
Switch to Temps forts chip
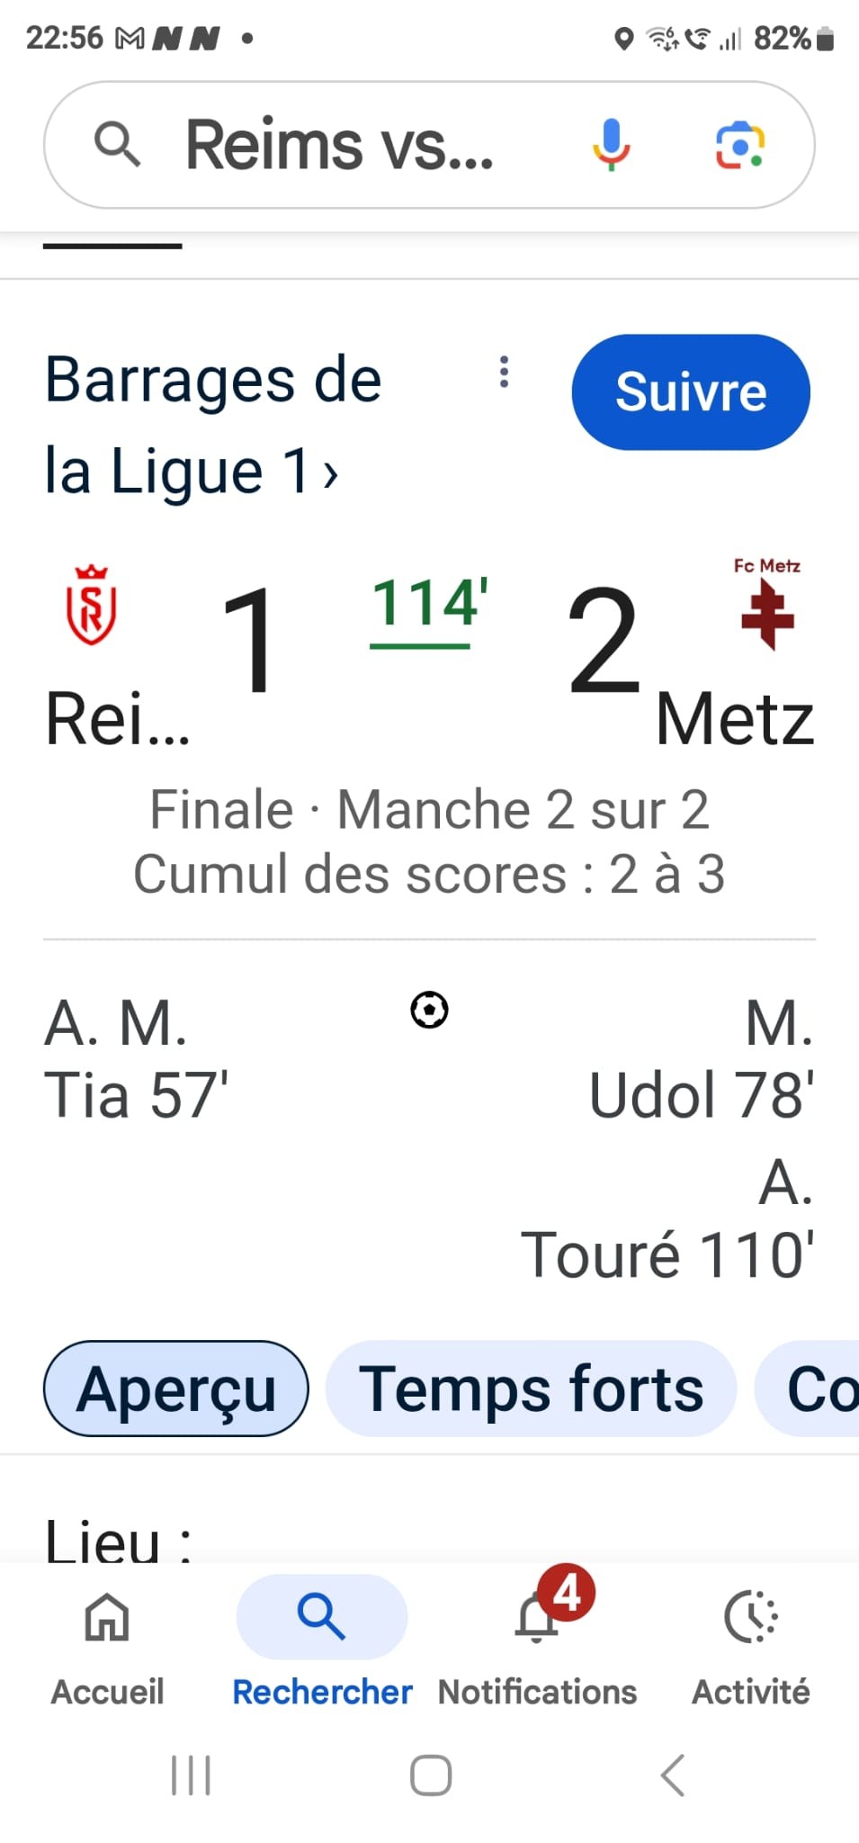(531, 1389)
